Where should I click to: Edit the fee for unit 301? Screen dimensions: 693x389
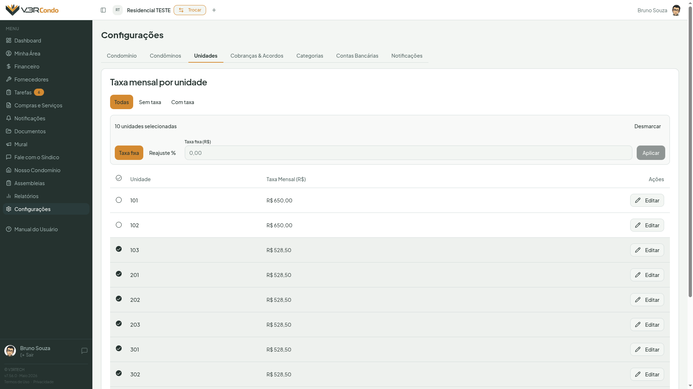tap(647, 349)
